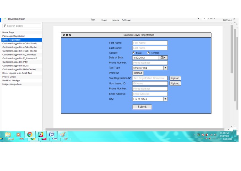Open Home Page in pages list
The image size is (241, 171).
click(x=21, y=32)
